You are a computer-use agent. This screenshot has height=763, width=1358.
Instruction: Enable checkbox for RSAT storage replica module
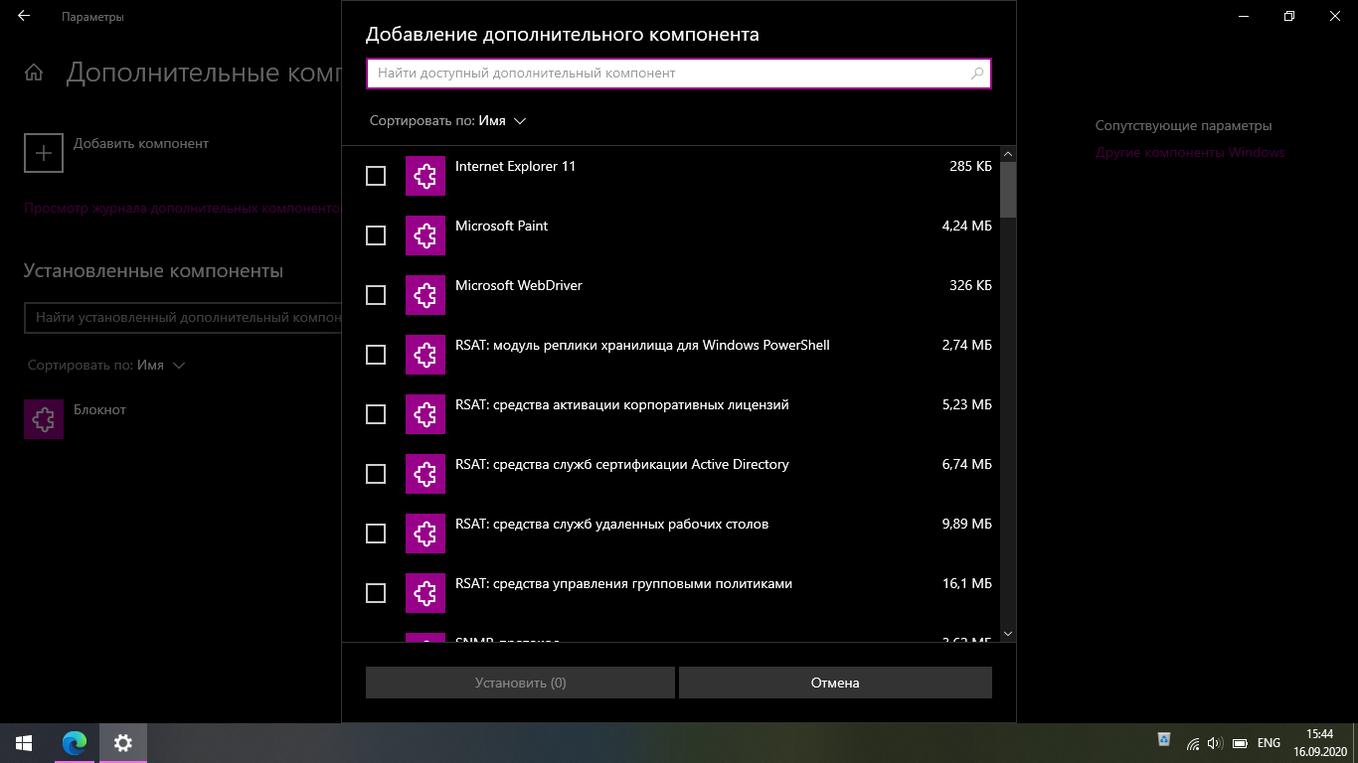(376, 355)
